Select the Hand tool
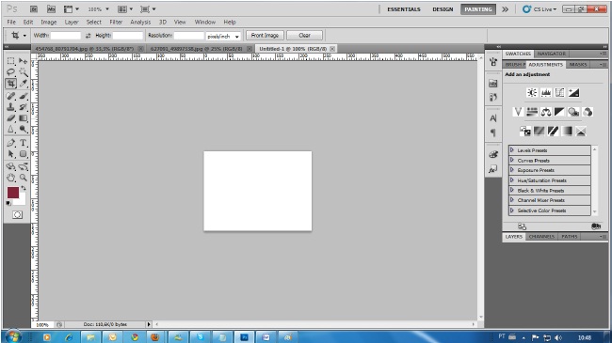 click(11, 178)
